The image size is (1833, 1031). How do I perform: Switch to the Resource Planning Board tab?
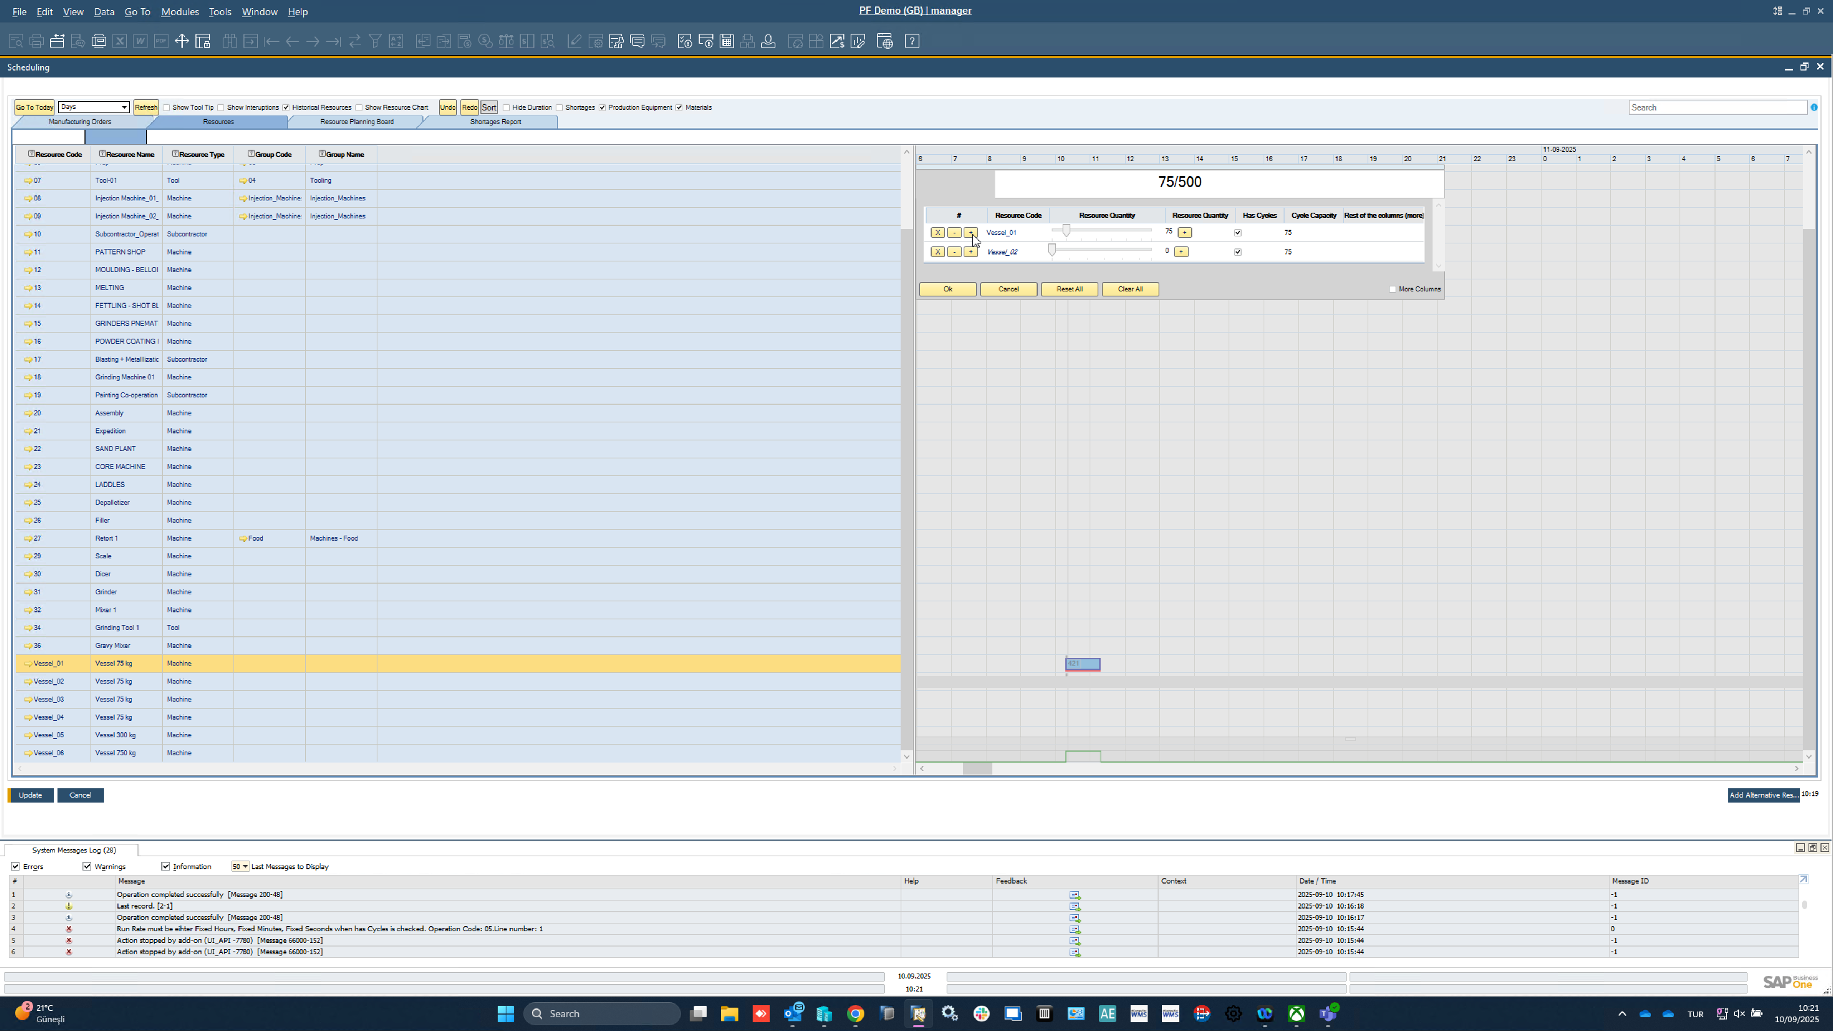(x=357, y=122)
